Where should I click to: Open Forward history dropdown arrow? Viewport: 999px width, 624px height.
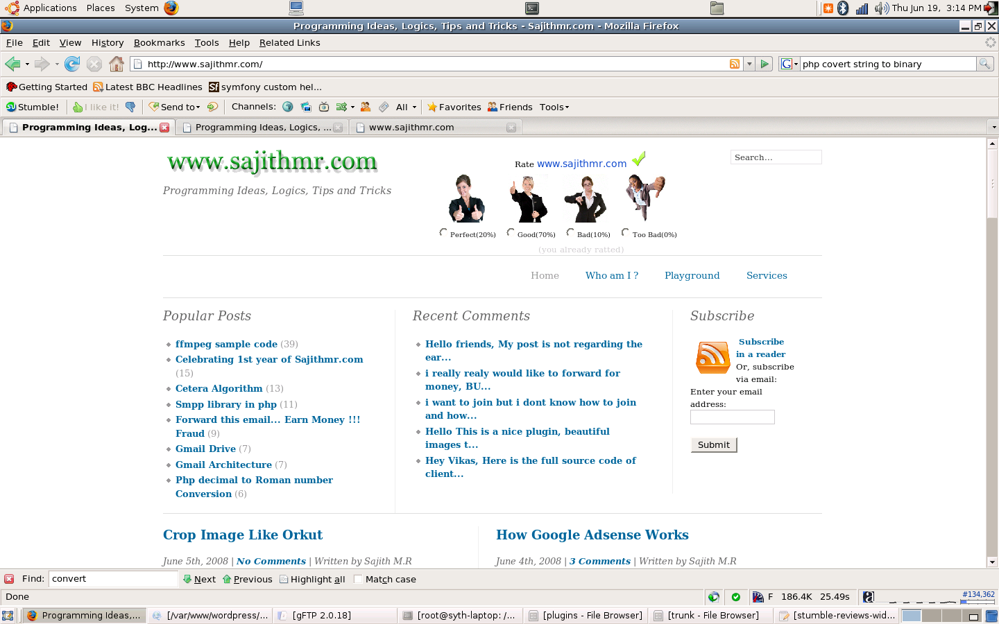point(57,64)
